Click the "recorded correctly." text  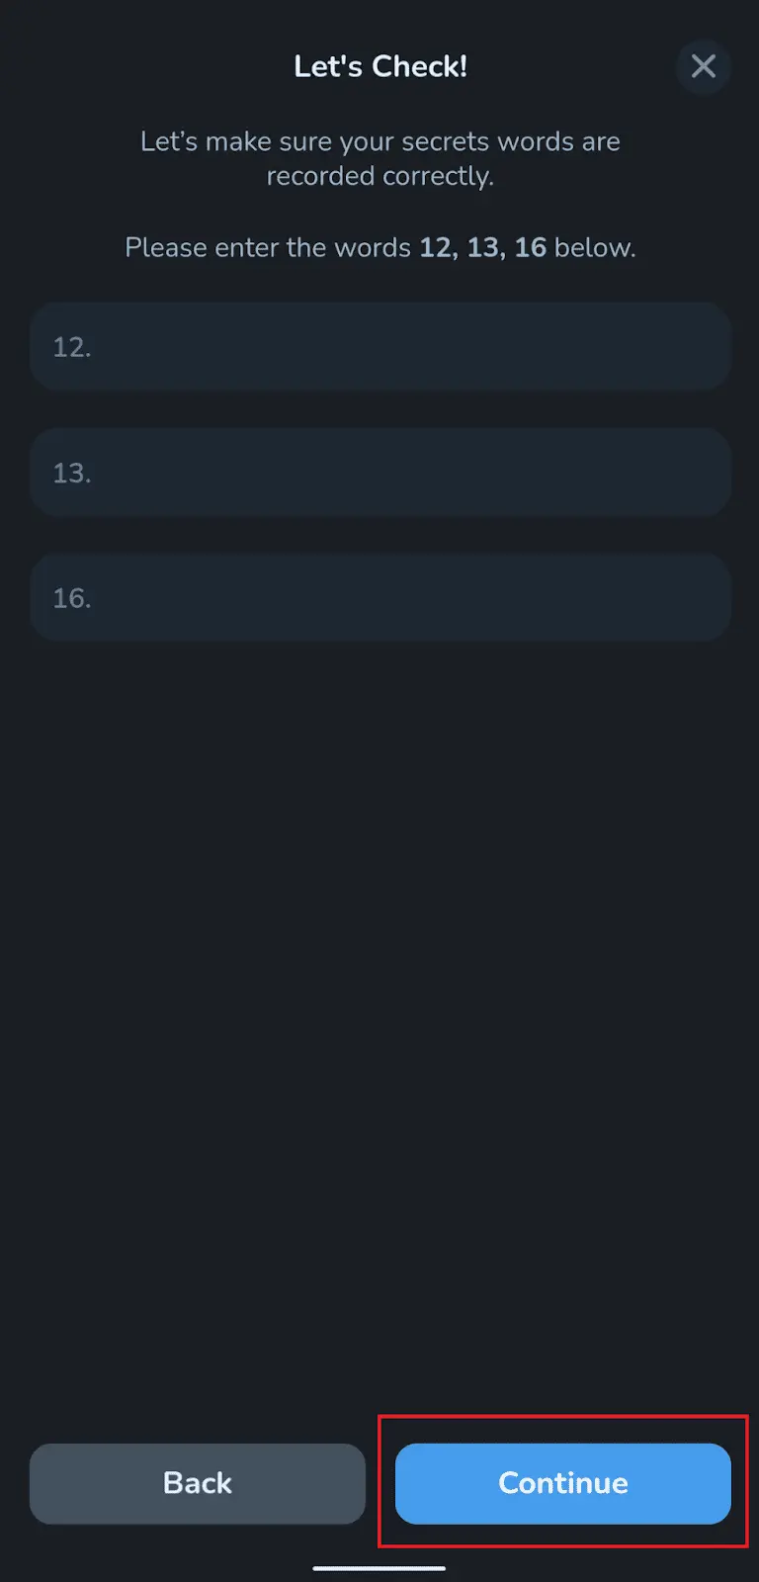coord(380,176)
